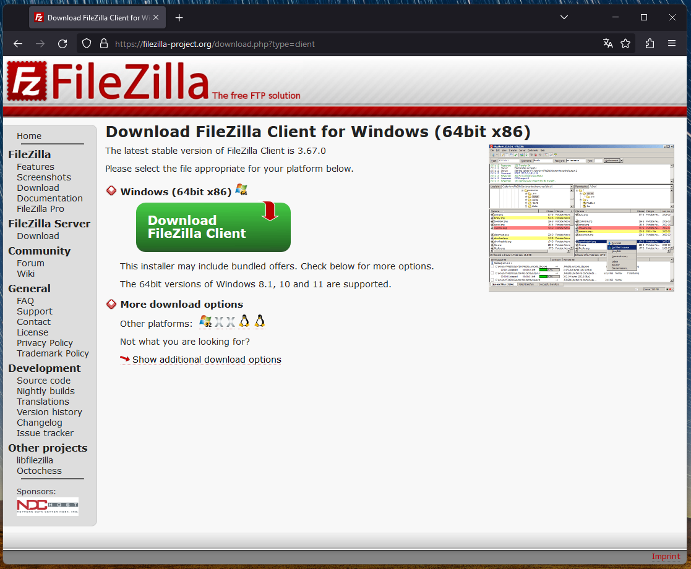The image size is (691, 569).
Task: Click the Windows 64-bit platform icon
Action: point(241,190)
